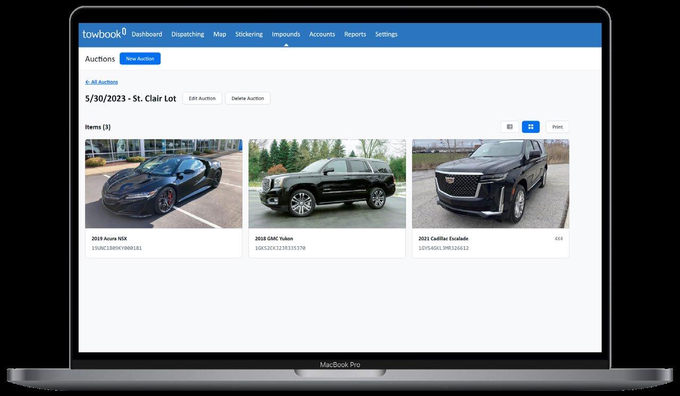Open the Settings menu
This screenshot has width=680, height=396.
(x=387, y=34)
